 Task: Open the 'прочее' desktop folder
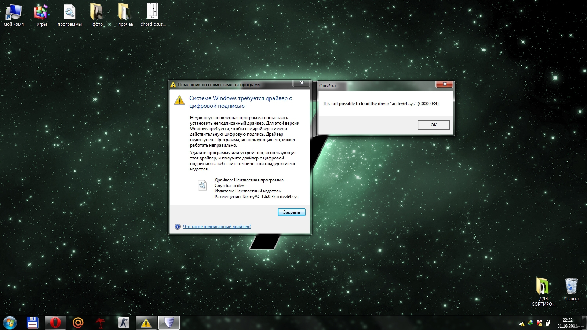click(x=125, y=15)
